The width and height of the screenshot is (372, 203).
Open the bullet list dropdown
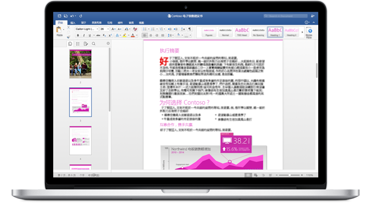(149, 29)
